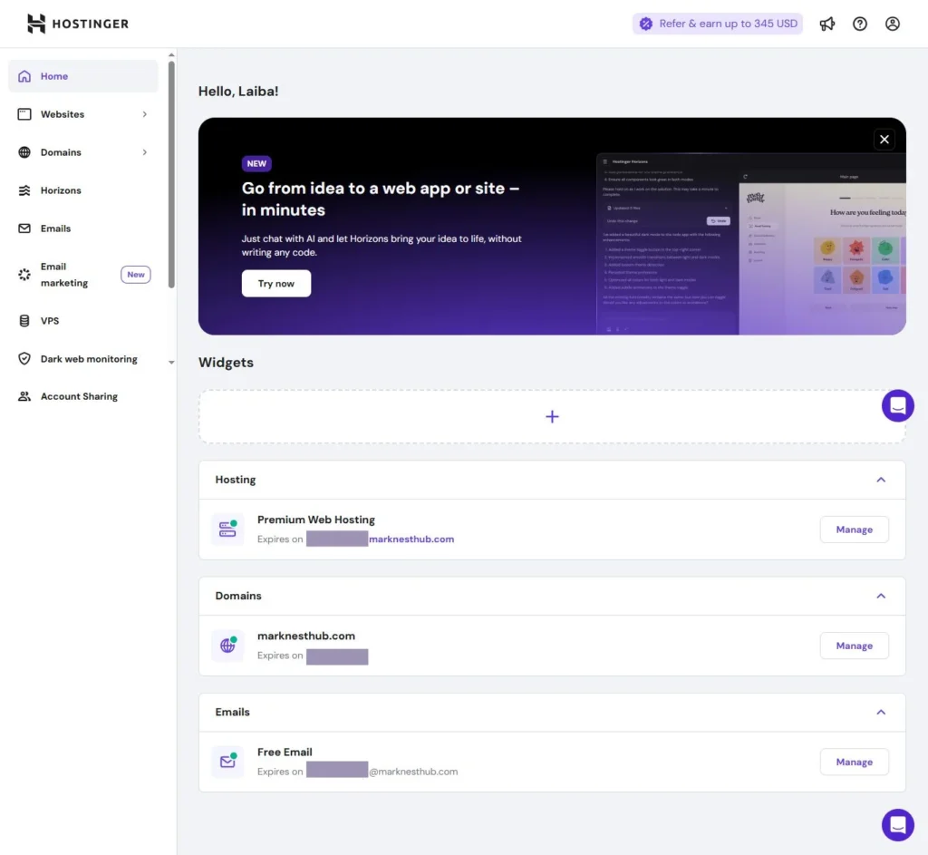Go to Home in the sidebar
Screen dimensions: 928x855
click(82, 76)
